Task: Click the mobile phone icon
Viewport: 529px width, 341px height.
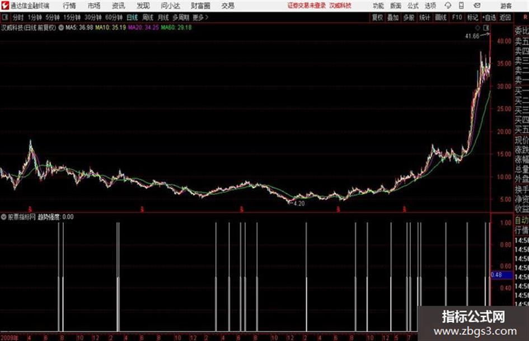Action: (461, 6)
